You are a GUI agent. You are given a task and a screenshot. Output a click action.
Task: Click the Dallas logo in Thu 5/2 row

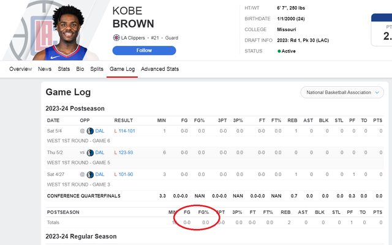point(91,153)
